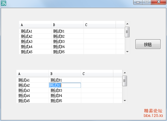Image resolution: width=167 pixels, height=121 pixels.
Task: Click the lower table's scroll down arrow
Action: (125, 100)
